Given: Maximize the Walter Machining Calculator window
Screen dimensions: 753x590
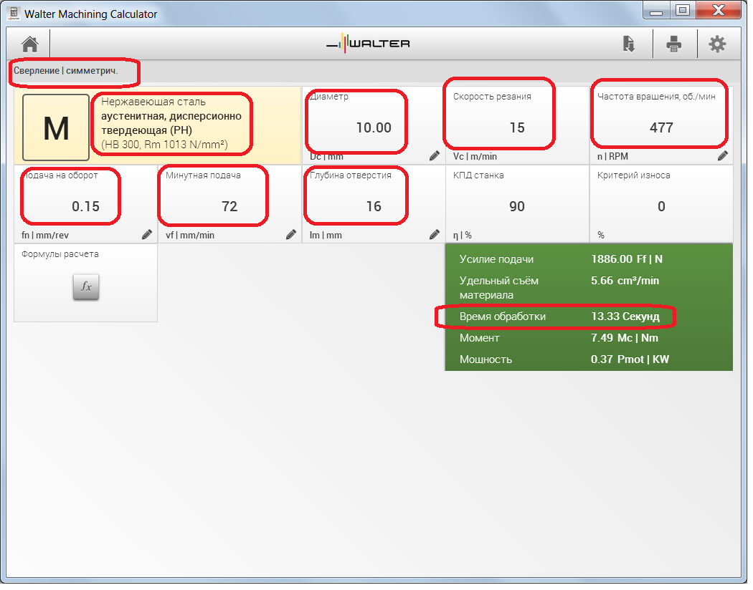Looking at the screenshot, I should (x=683, y=11).
